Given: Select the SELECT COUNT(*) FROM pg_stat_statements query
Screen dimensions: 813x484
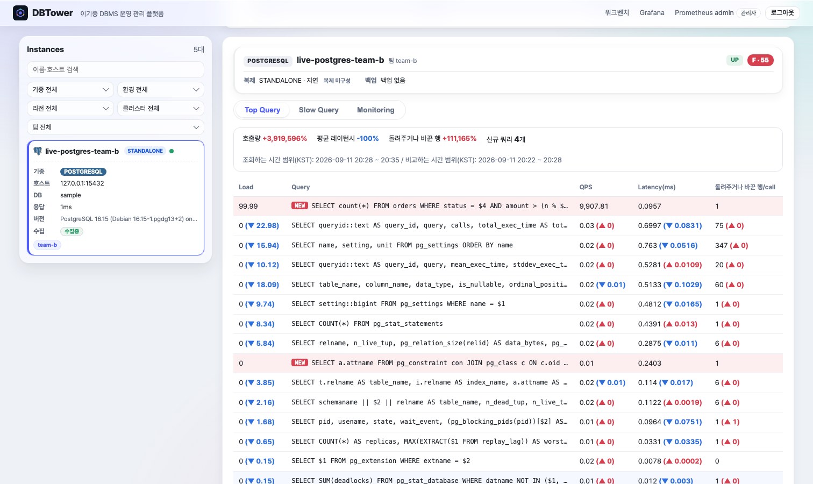Looking at the screenshot, I should [508, 324].
